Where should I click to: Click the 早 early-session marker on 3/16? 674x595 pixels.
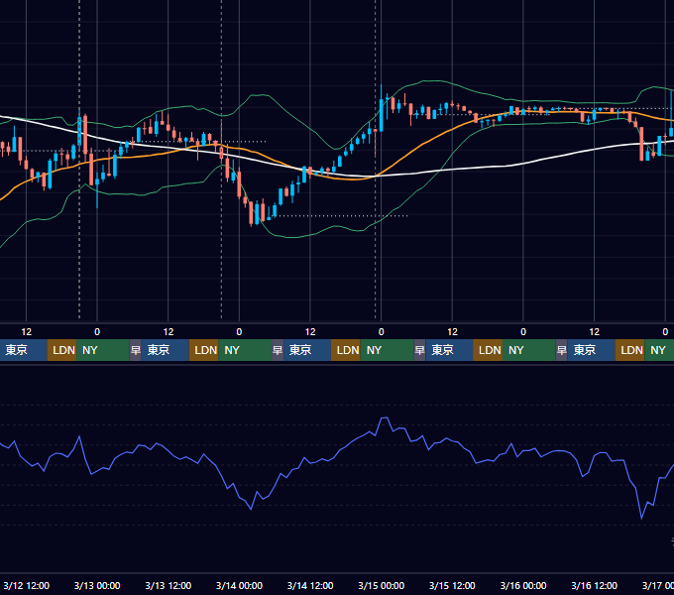tap(561, 350)
